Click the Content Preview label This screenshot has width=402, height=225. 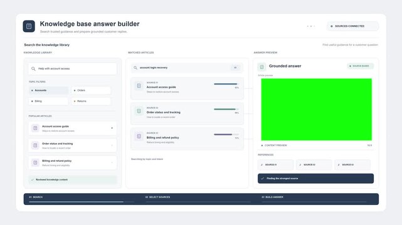coord(275,146)
